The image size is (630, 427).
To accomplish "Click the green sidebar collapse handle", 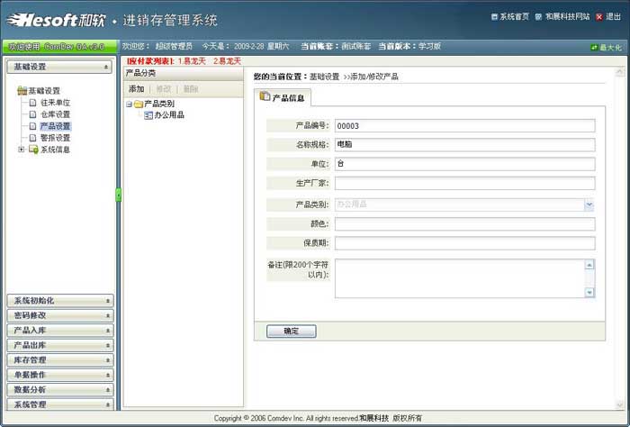I will click(118, 195).
